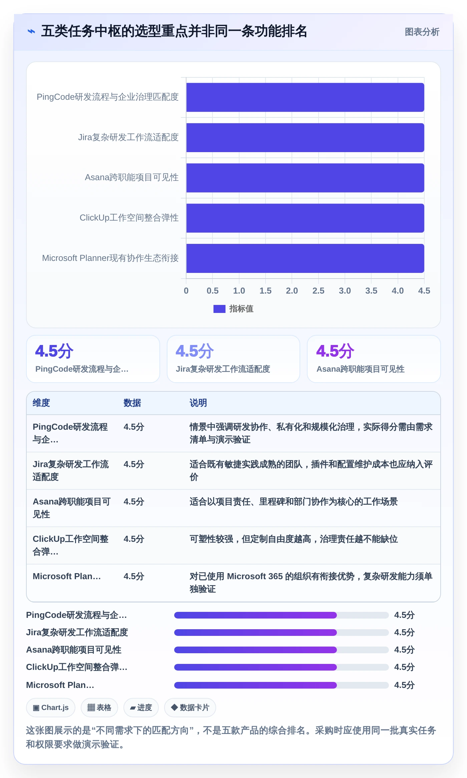Click the description starting 适合以项目责任

294,502
